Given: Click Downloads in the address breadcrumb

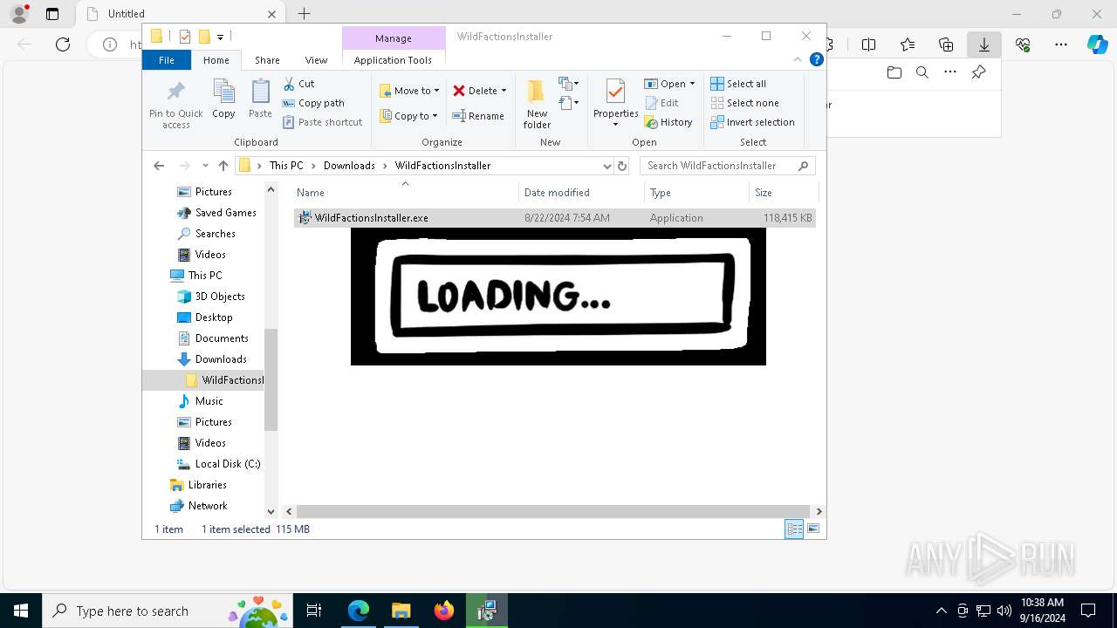Looking at the screenshot, I should (x=349, y=166).
